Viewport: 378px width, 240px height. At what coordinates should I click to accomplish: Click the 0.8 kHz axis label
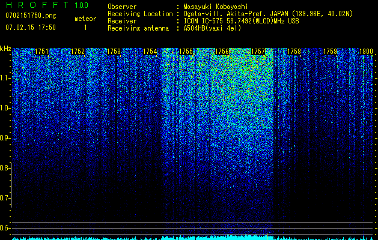point(5,168)
